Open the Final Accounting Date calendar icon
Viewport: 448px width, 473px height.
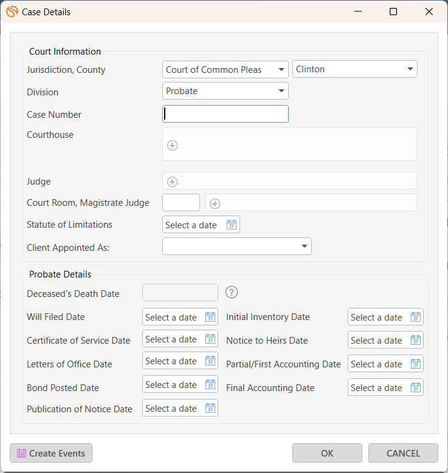pos(416,387)
